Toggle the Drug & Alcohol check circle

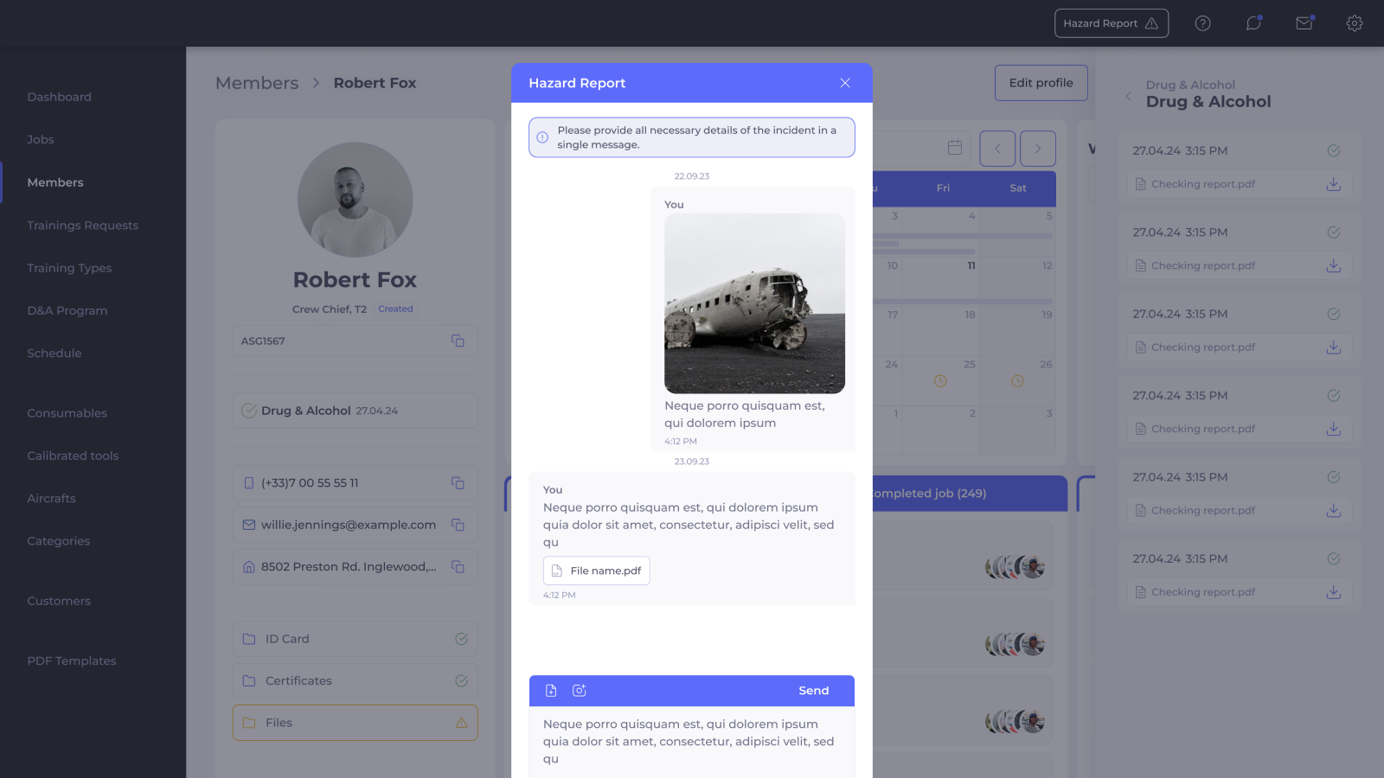pos(249,411)
